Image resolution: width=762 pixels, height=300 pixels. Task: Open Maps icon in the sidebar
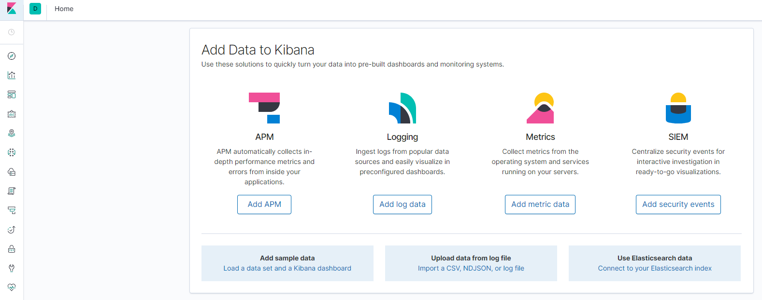click(12, 133)
